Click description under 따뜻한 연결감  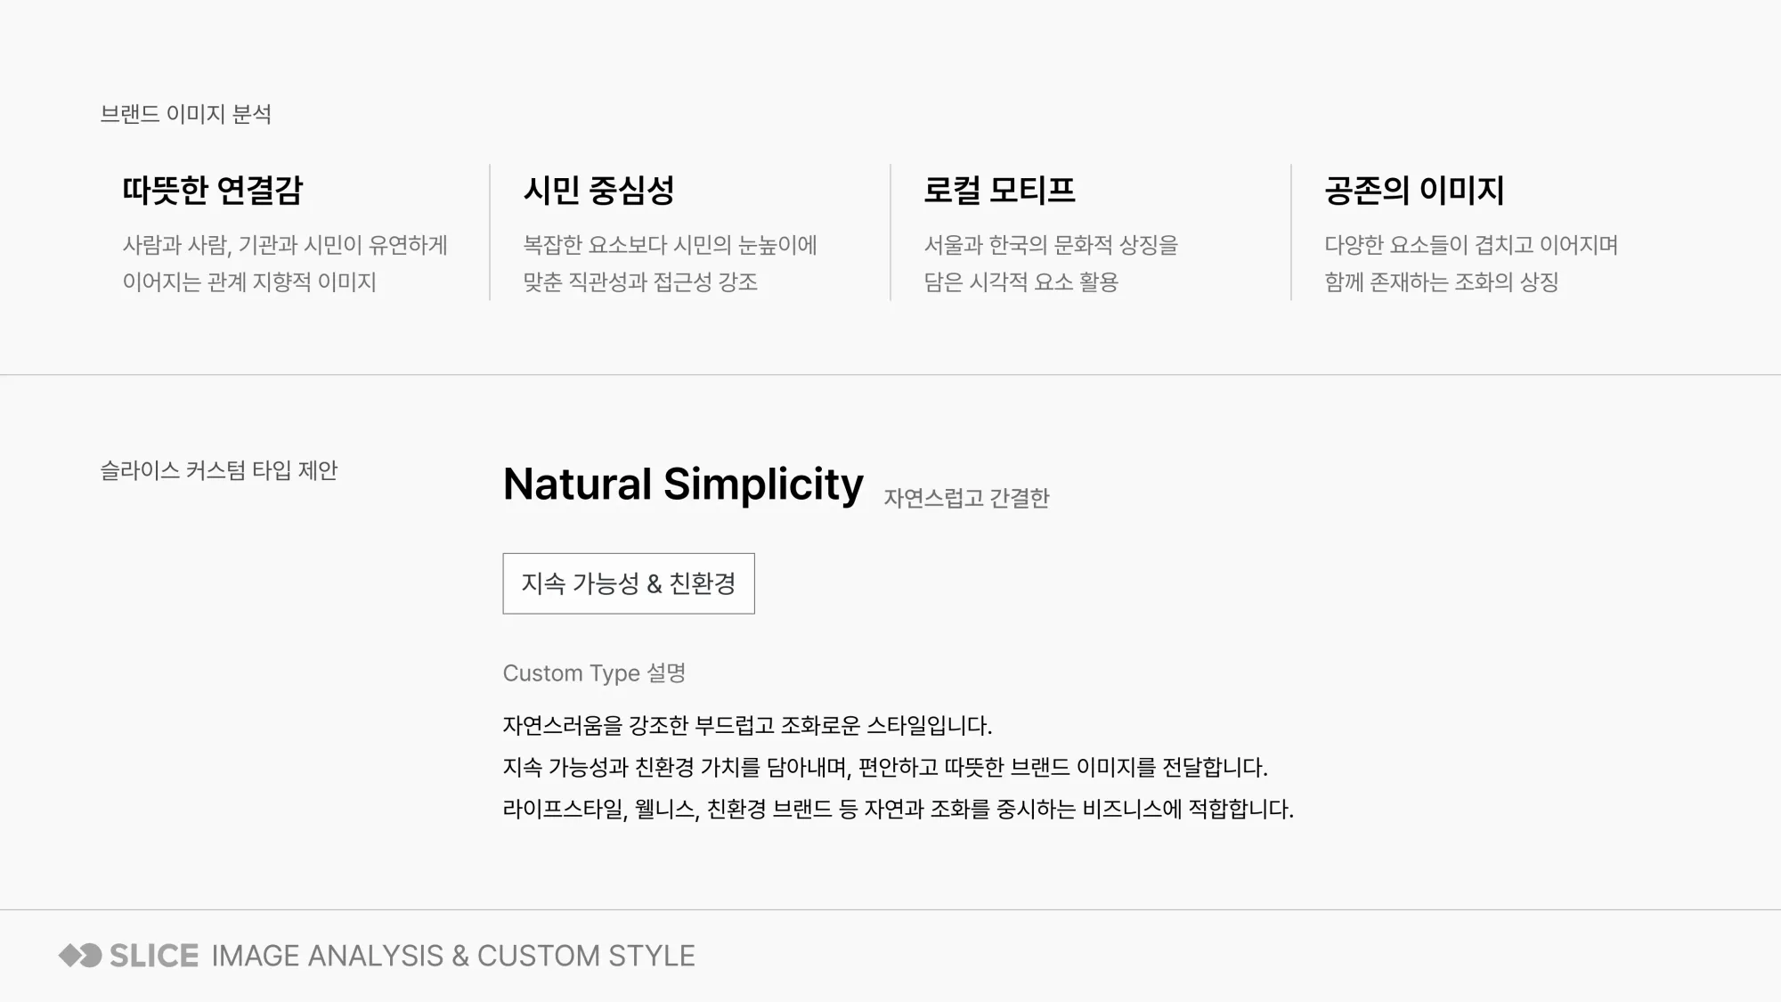pos(285,264)
